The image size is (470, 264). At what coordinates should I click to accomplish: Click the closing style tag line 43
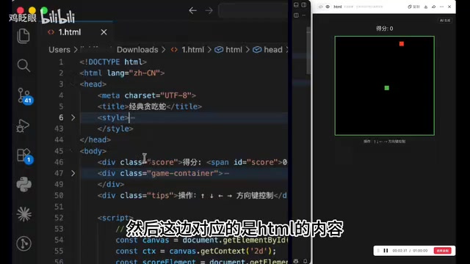(x=115, y=129)
